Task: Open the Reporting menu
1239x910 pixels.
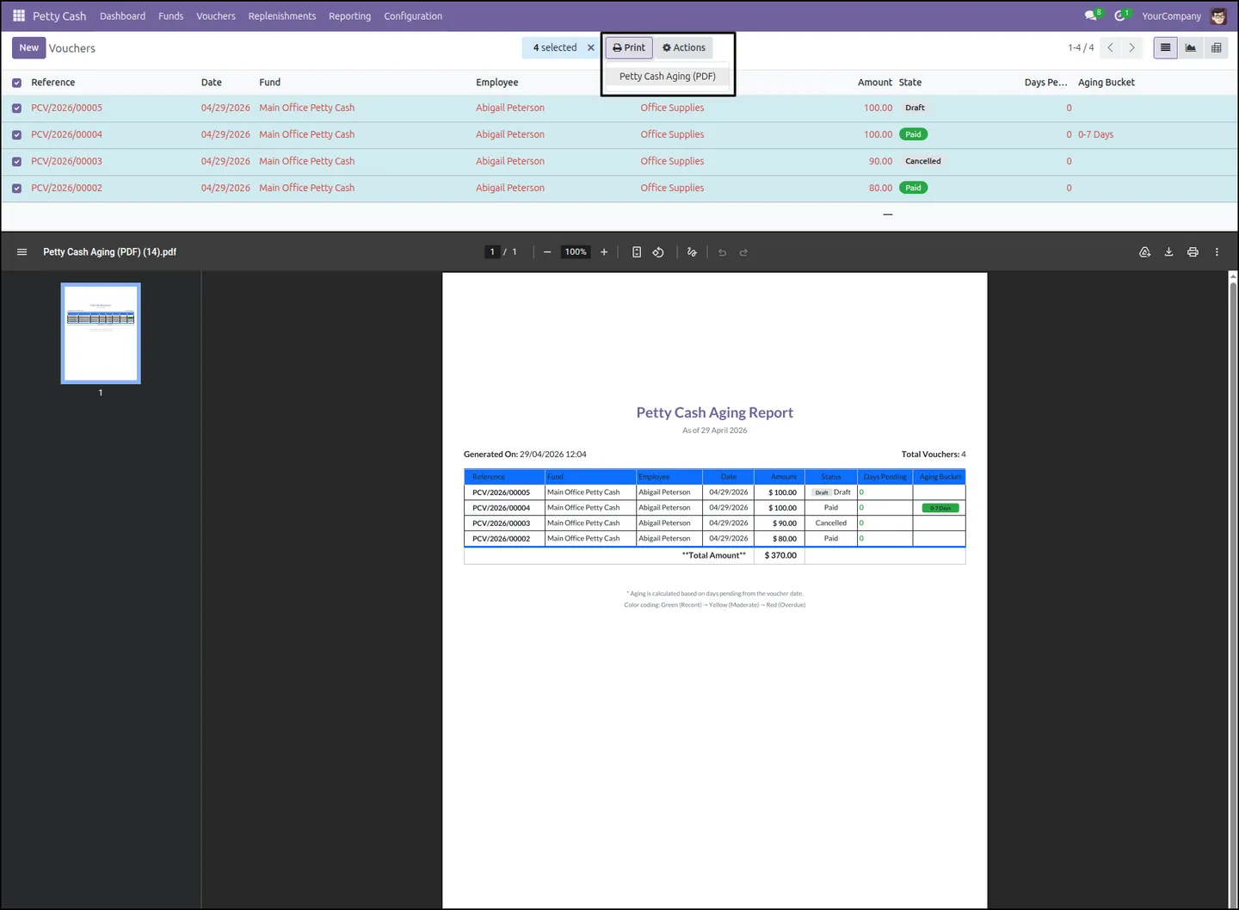Action: coord(350,16)
